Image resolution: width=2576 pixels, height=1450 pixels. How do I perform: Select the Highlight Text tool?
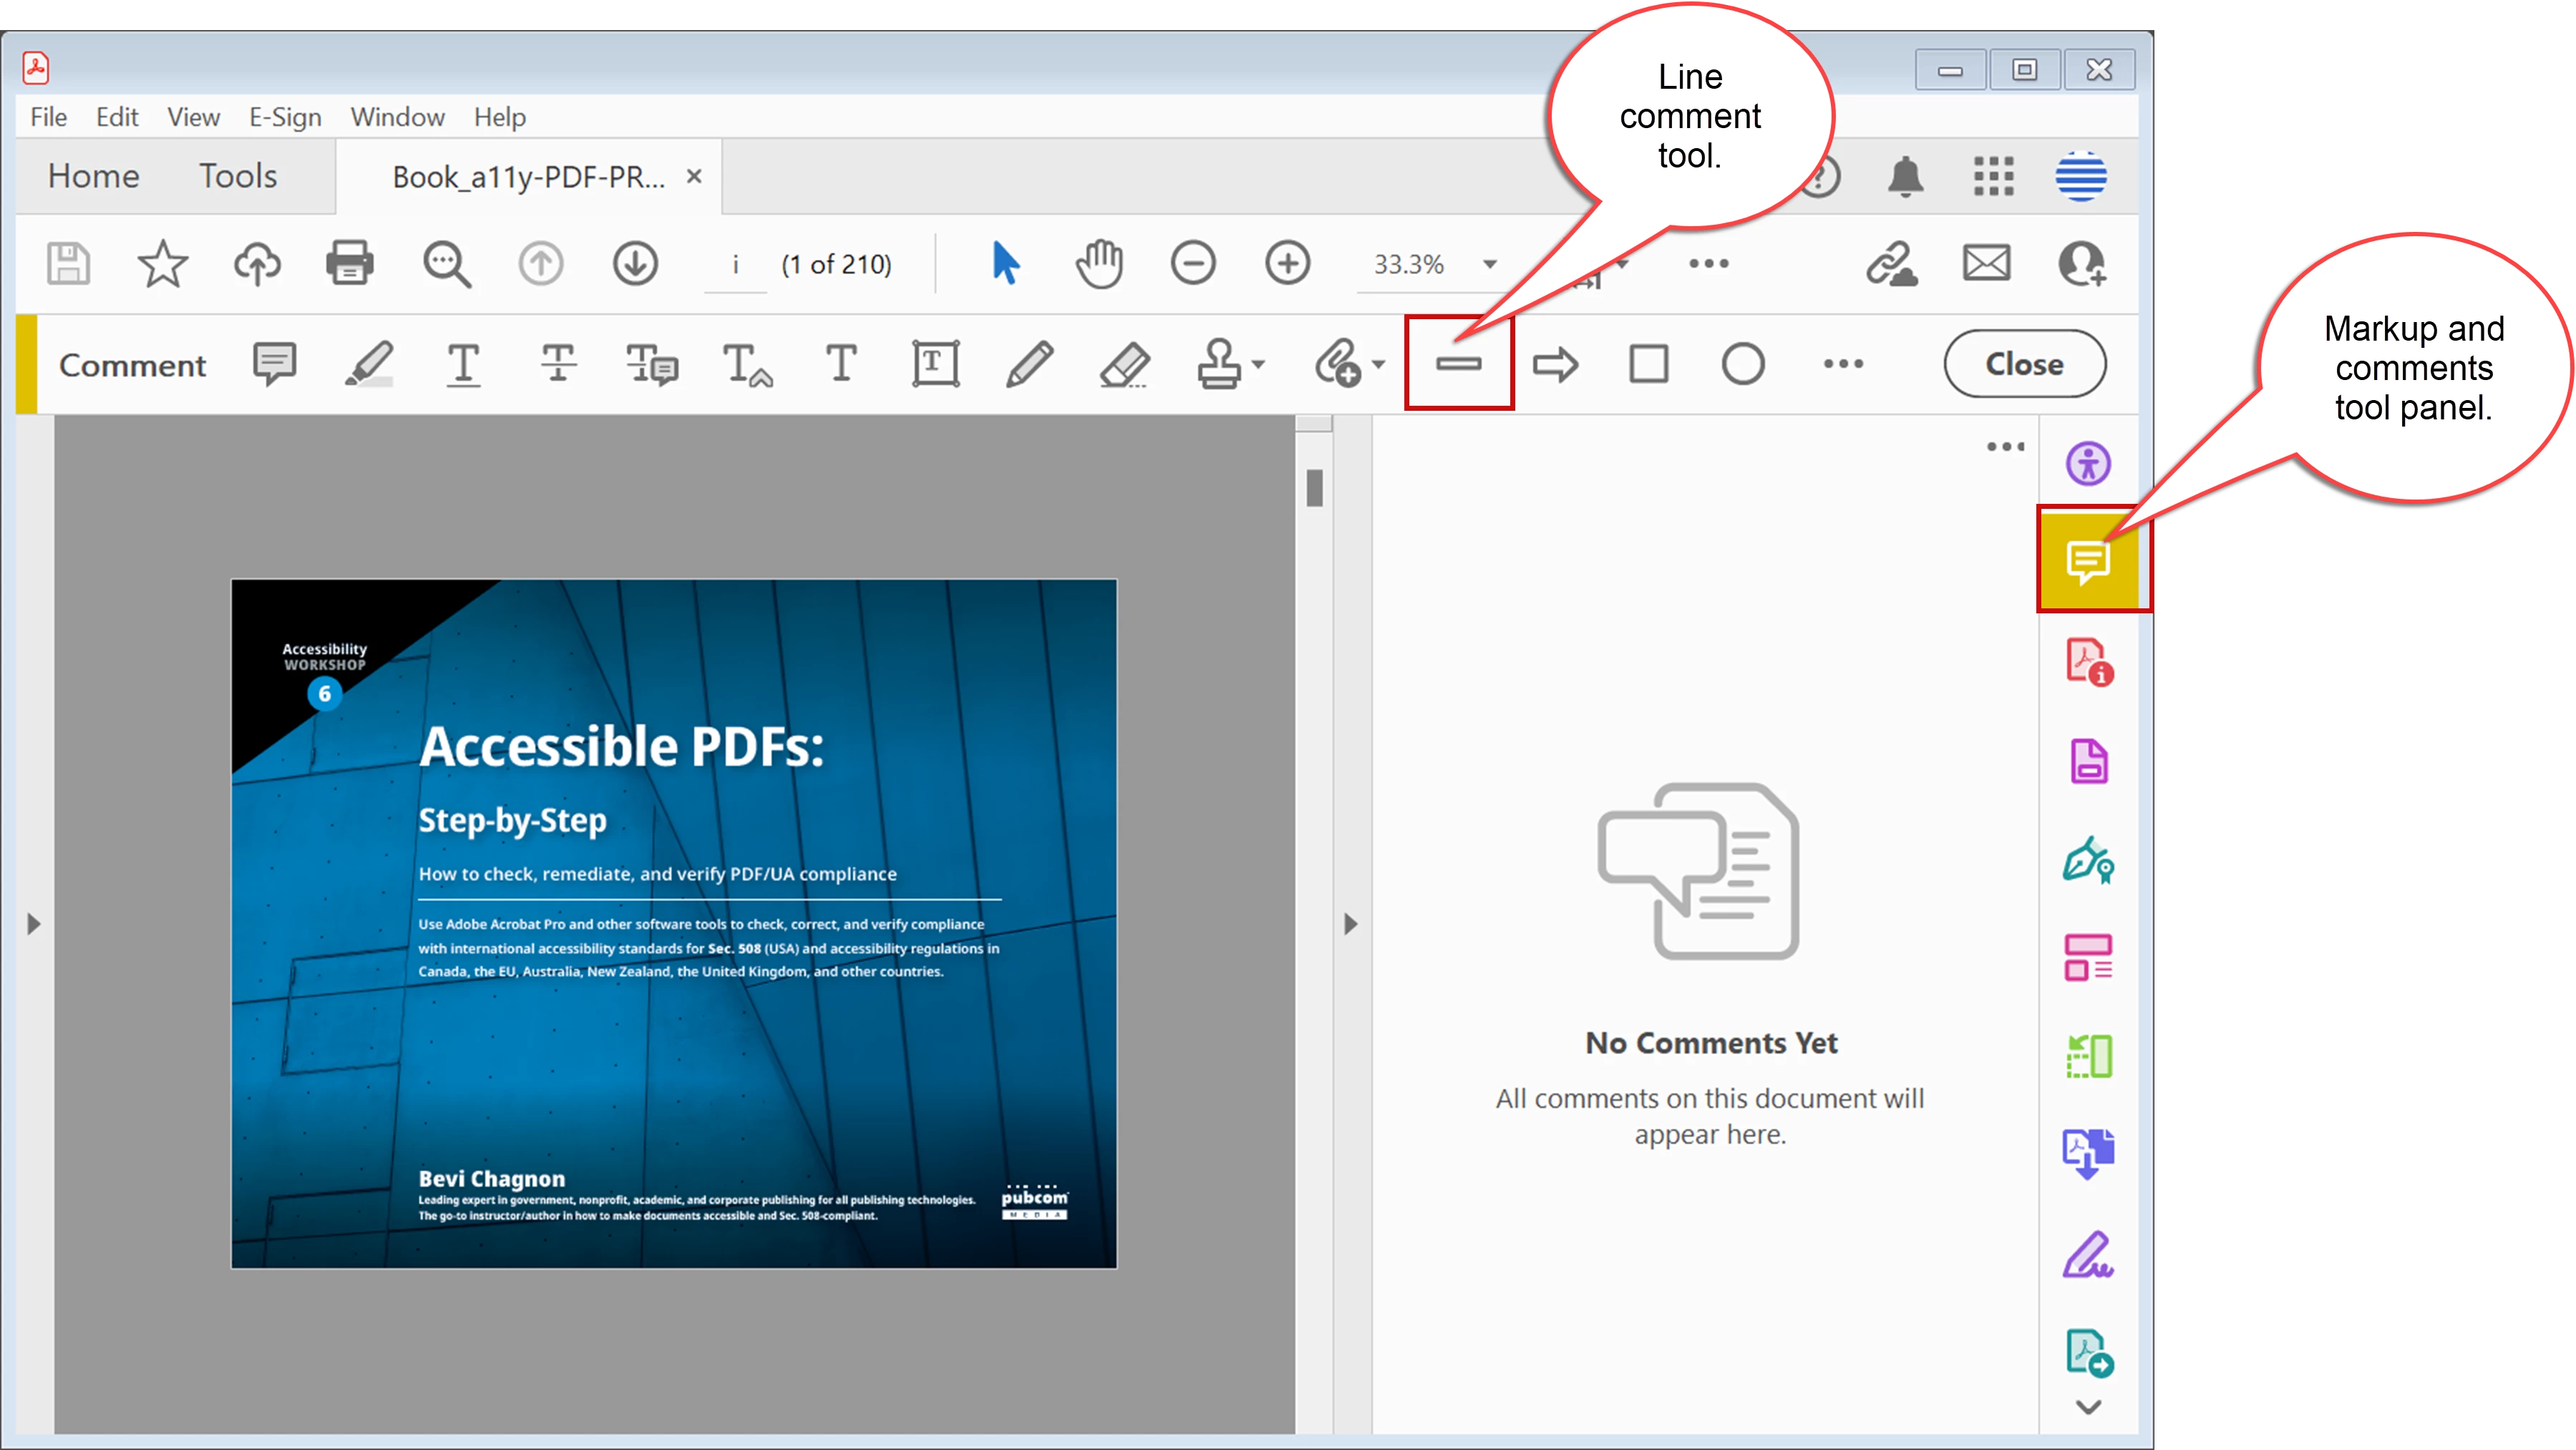(x=368, y=364)
